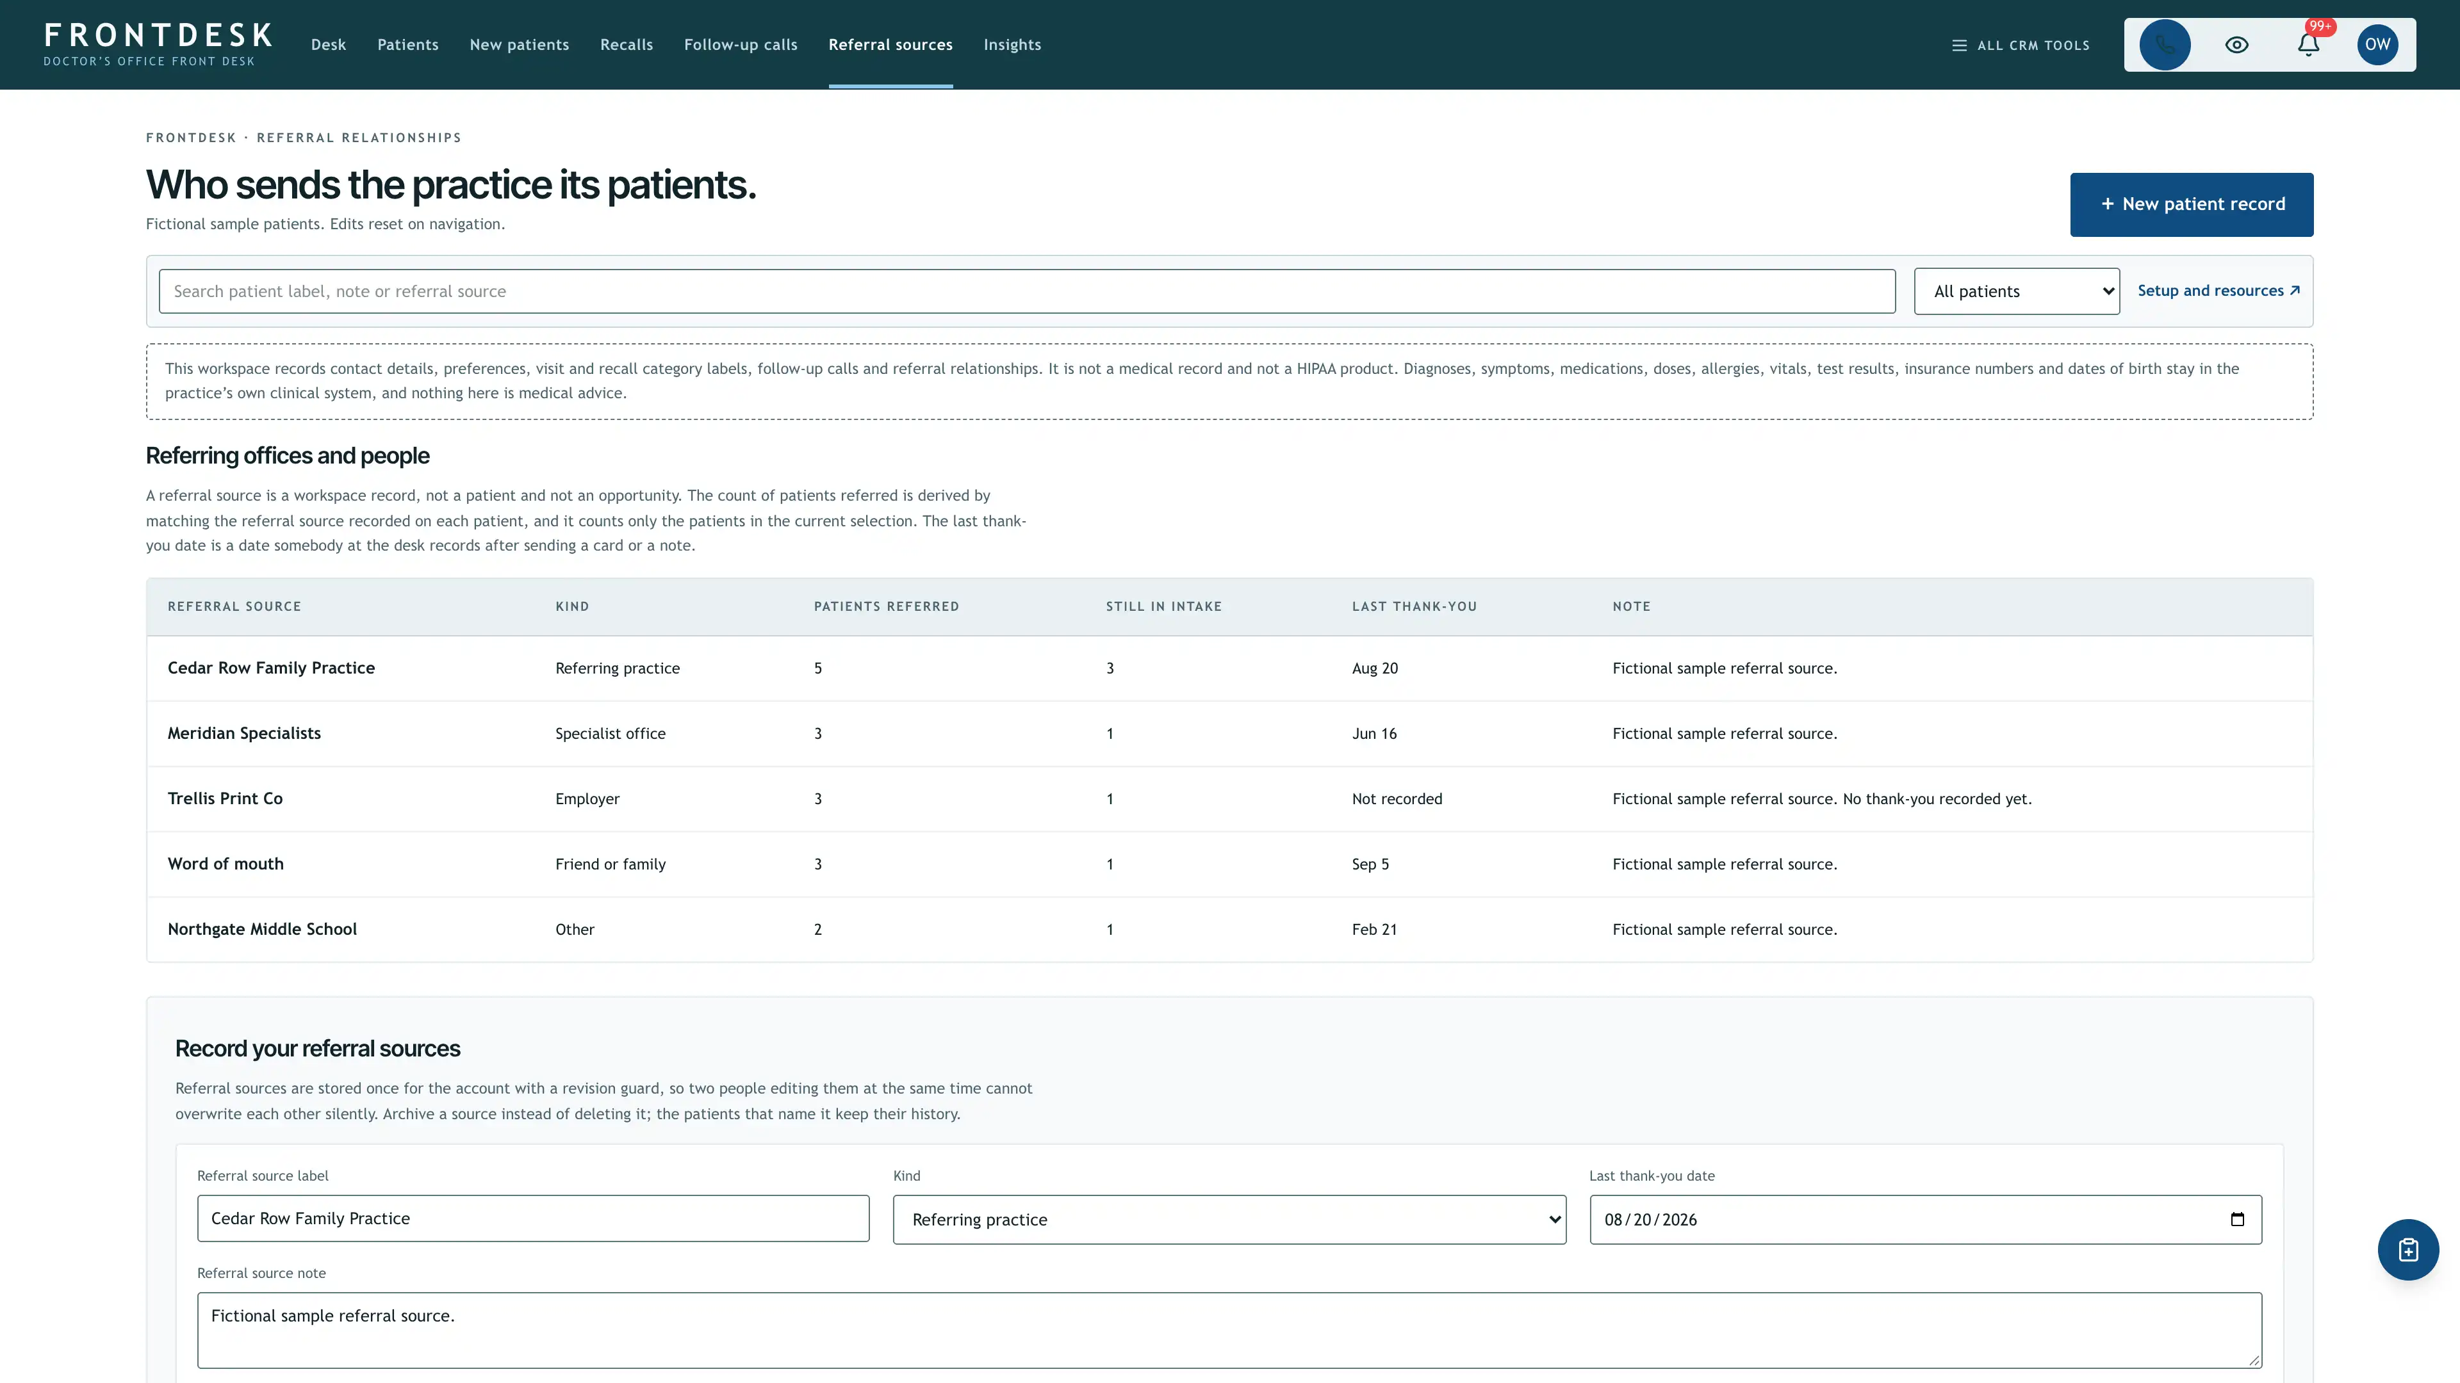Viewport: 2460px width, 1383px height.
Task: Click the Friend or family kind cell
Action: [x=611, y=864]
